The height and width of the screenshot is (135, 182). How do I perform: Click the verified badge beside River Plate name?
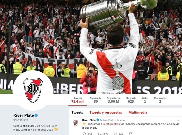(x=36, y=115)
